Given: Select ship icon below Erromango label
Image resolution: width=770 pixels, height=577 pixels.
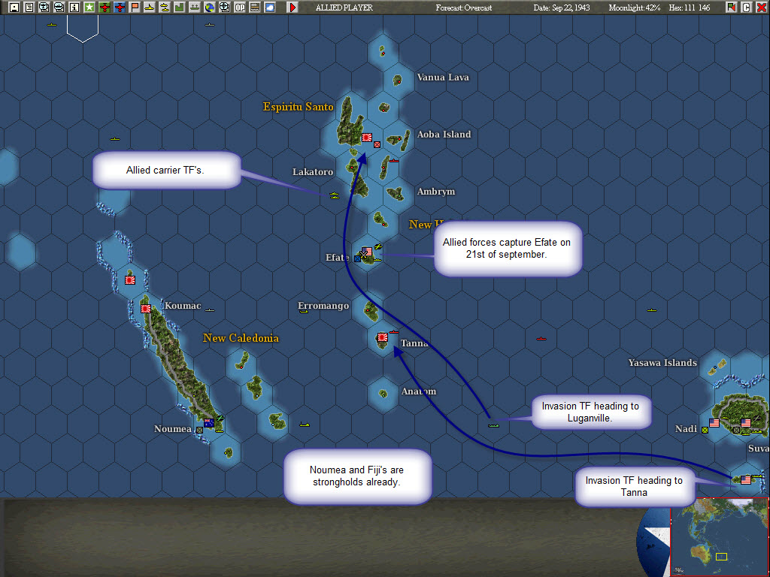Looking at the screenshot, I should (304, 310).
